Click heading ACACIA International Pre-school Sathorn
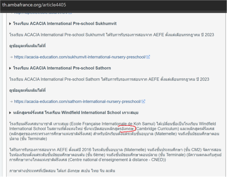This screenshot has height=177, width=227. 62,68
